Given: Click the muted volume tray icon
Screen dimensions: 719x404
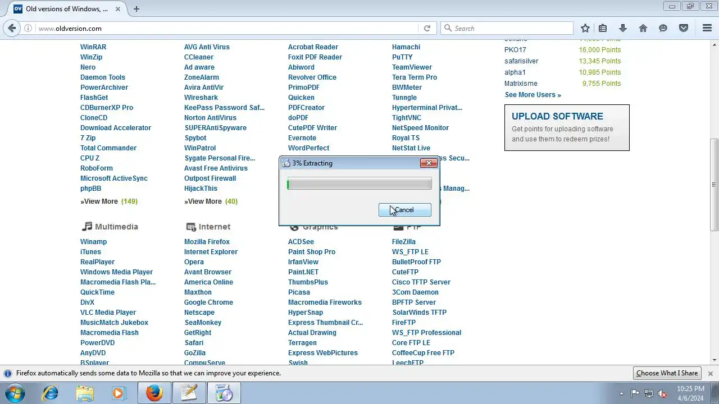Looking at the screenshot, I should point(663,393).
